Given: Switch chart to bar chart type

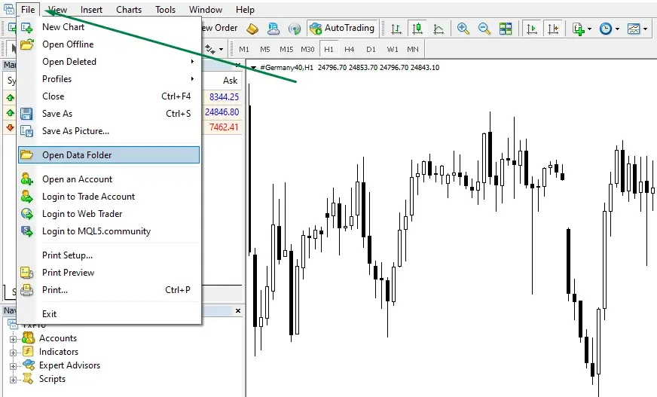Looking at the screenshot, I should click(x=396, y=29).
